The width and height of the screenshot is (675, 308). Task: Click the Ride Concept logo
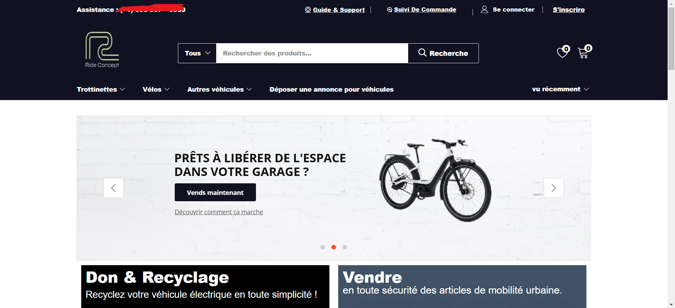pyautogui.click(x=102, y=50)
